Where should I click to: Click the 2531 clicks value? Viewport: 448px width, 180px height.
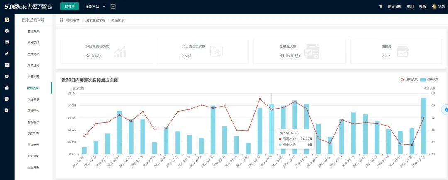coord(187,56)
